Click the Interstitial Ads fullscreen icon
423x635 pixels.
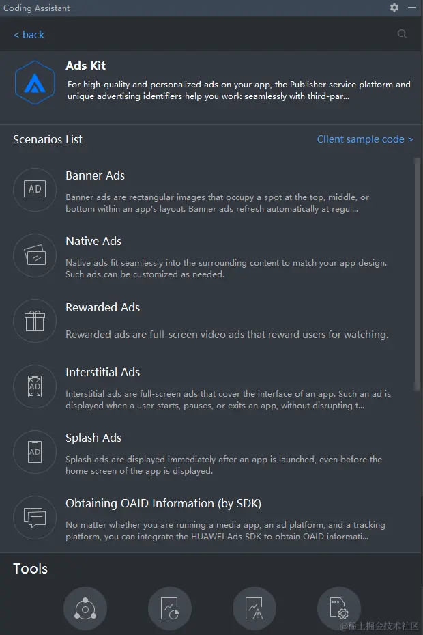coord(35,386)
